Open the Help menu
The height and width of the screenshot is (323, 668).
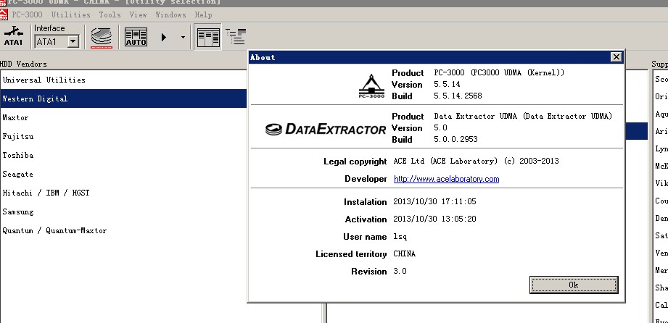tap(203, 14)
